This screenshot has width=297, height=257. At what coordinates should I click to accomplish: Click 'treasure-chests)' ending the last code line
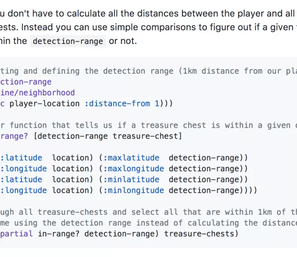click(201, 233)
